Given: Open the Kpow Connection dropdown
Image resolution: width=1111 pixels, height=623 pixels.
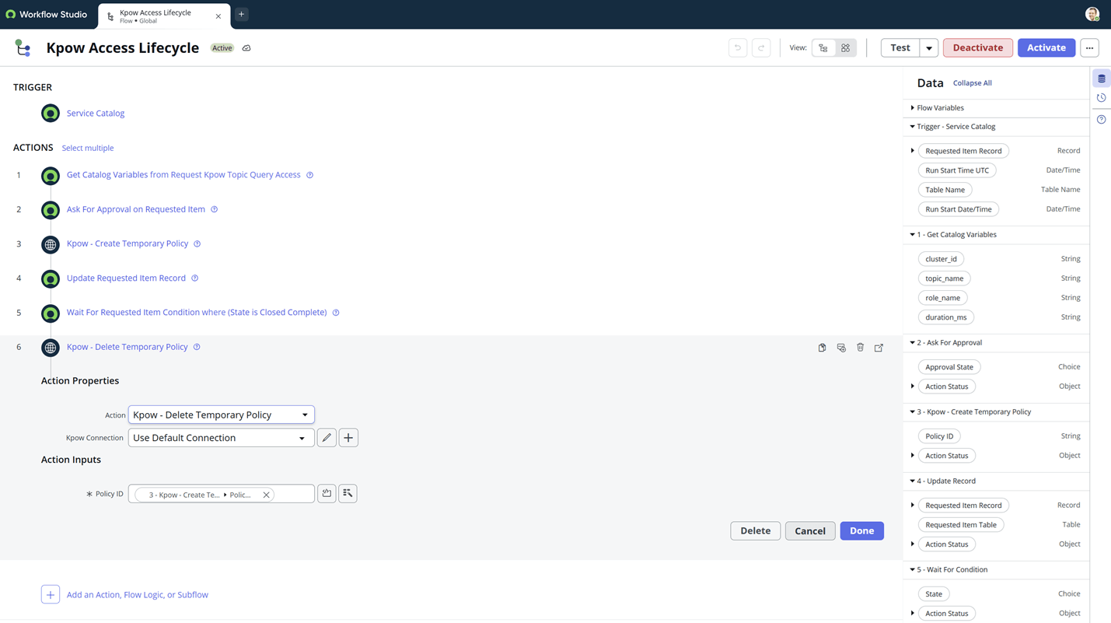Looking at the screenshot, I should click(222, 438).
